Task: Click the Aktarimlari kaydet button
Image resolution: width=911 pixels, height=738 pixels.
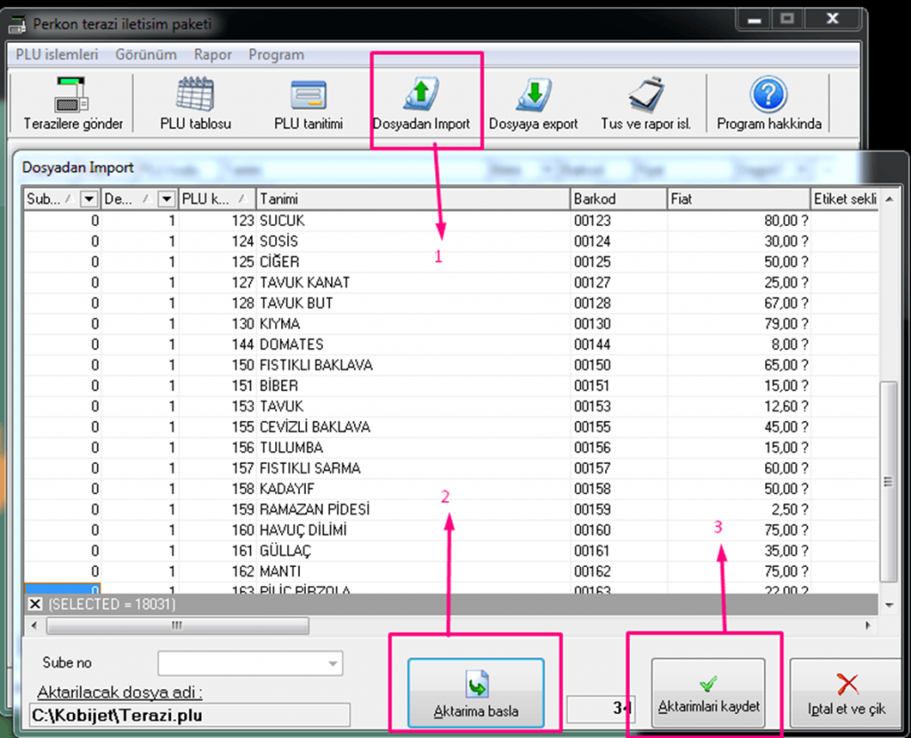Action: (x=708, y=693)
